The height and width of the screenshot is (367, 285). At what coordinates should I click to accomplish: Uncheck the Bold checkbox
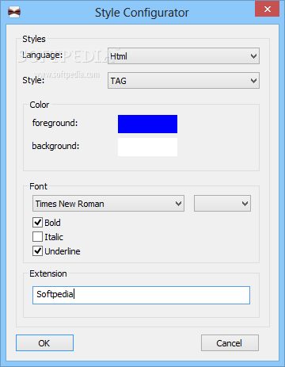click(37, 223)
